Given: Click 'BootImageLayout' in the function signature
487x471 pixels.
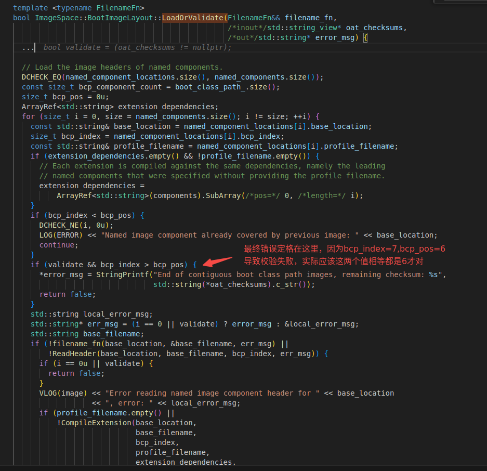Looking at the screenshot, I should tap(120, 18).
